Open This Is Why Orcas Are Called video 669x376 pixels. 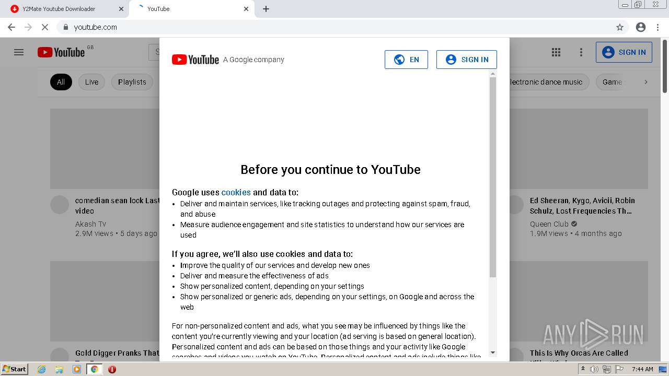pos(579,353)
